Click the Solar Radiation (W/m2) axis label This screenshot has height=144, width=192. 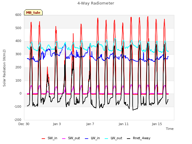[x=4, y=68]
